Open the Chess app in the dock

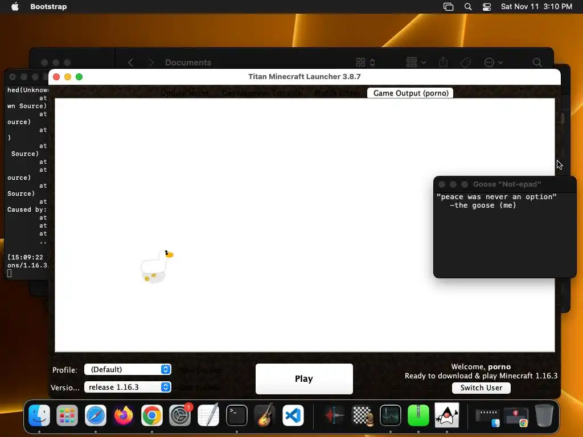coord(362,415)
